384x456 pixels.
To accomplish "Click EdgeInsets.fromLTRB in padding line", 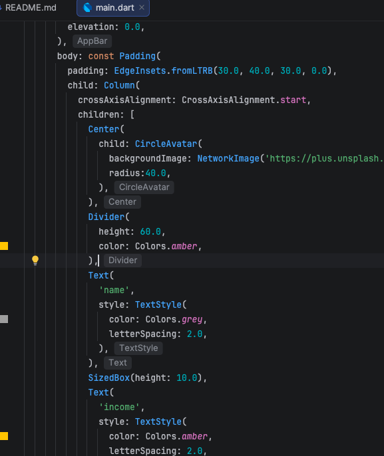I will click(x=163, y=70).
